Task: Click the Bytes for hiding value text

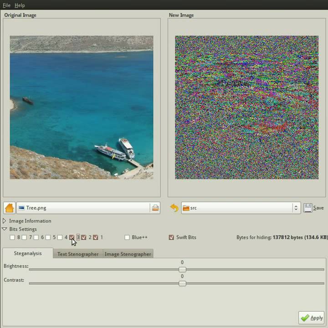Action: [300, 237]
